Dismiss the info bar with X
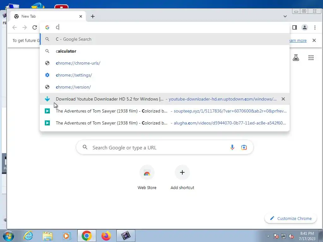Image resolution: width=323 pixels, height=242 pixels. point(314,40)
